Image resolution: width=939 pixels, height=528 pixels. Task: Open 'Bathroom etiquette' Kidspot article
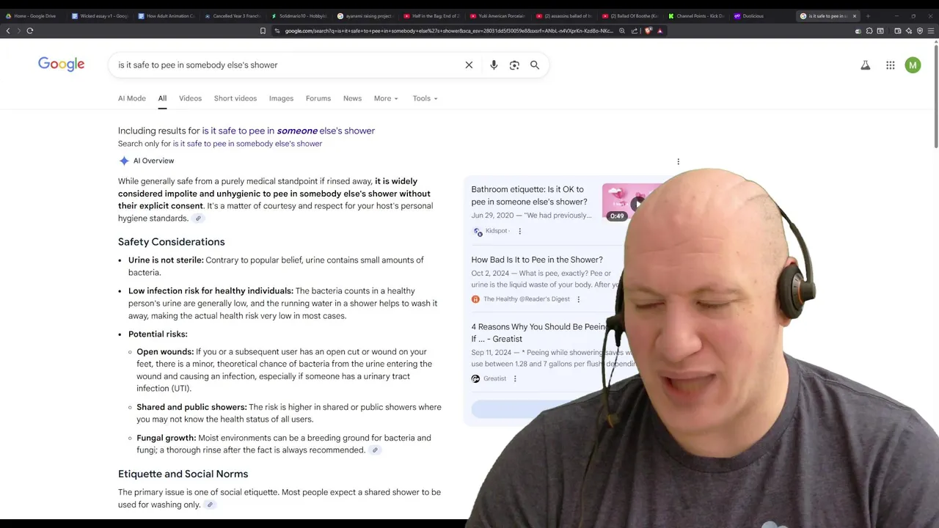[529, 196]
